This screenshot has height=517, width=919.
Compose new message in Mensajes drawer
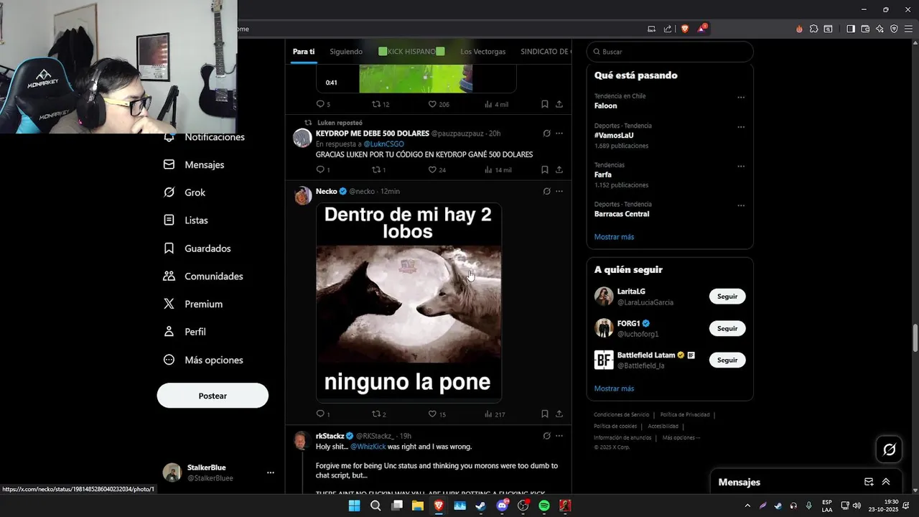coord(869,482)
